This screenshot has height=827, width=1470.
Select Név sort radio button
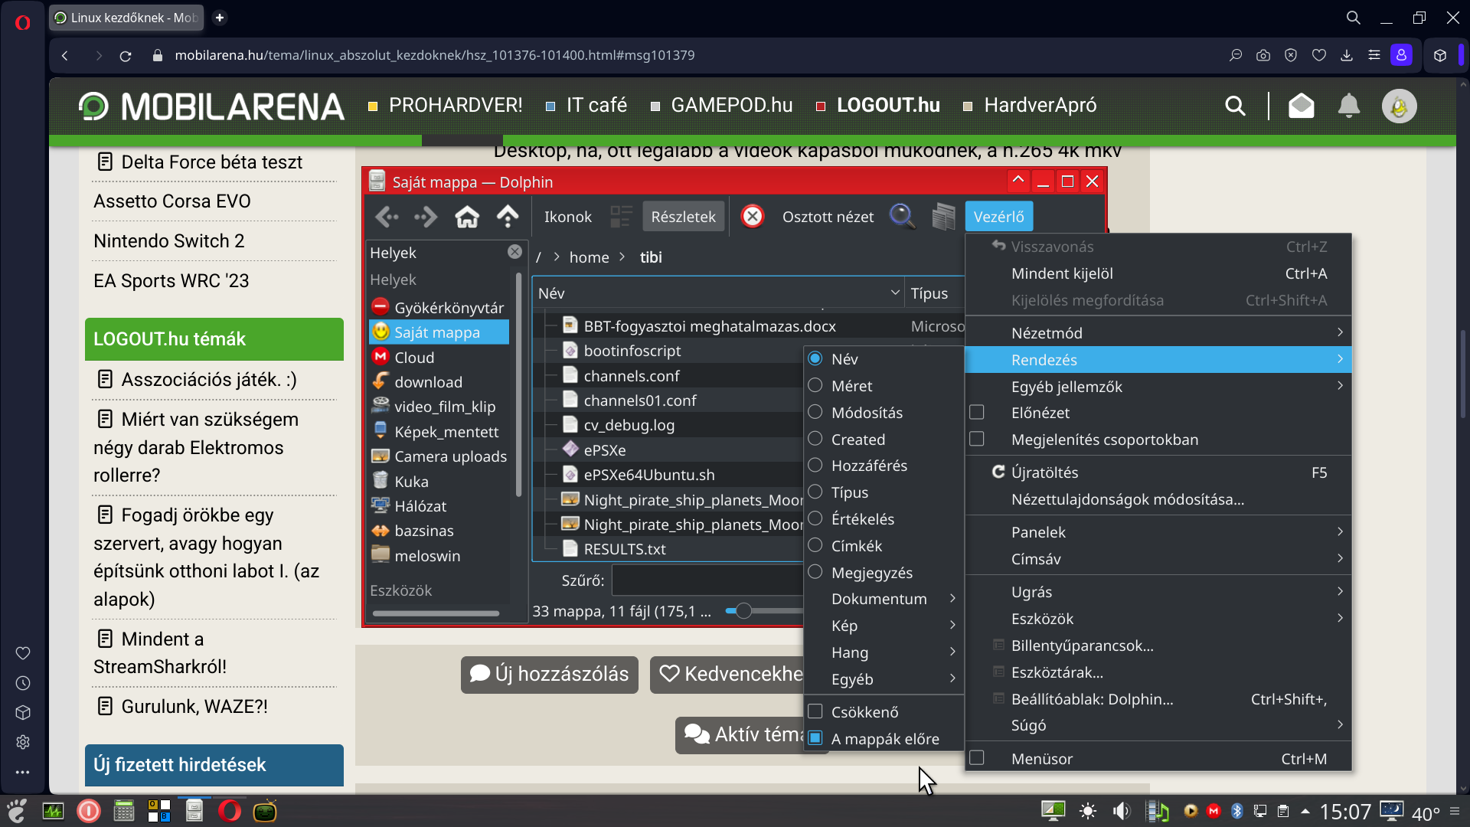tap(815, 359)
